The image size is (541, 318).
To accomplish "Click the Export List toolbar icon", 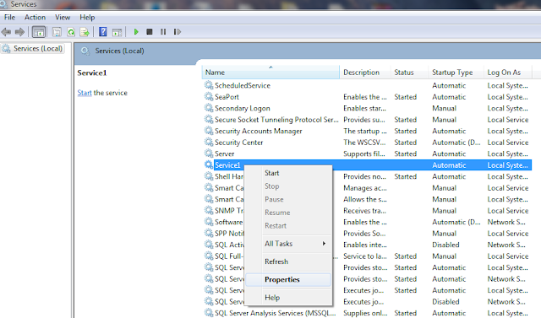I will [85, 32].
